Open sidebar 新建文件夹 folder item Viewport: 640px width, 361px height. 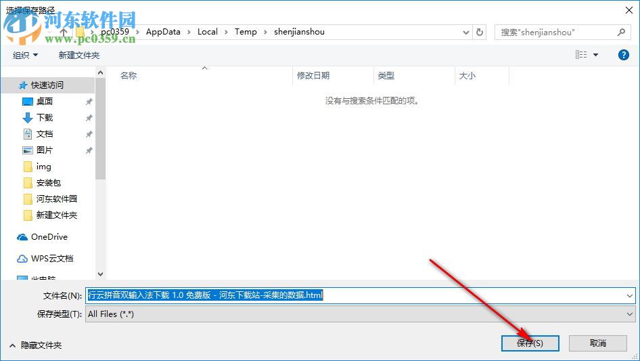click(56, 215)
